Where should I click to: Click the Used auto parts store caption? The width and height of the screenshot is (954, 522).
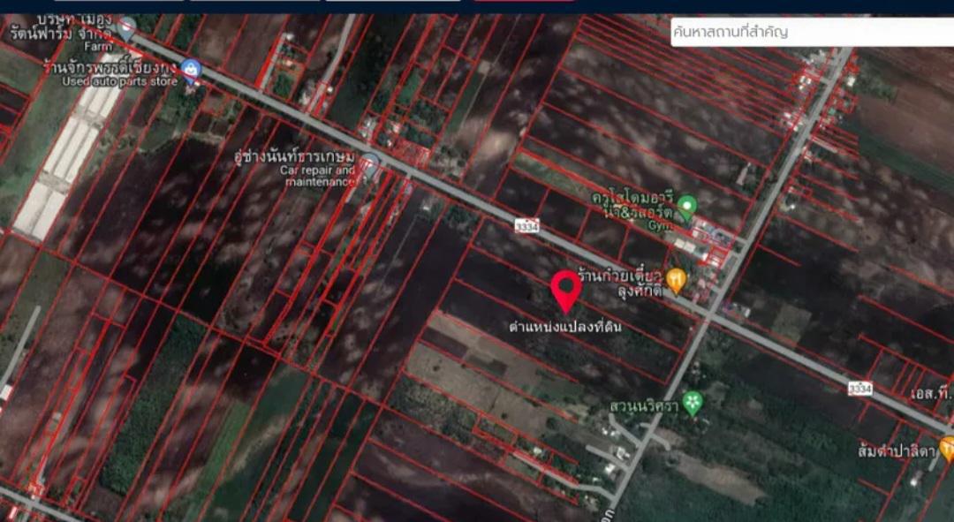point(119,81)
